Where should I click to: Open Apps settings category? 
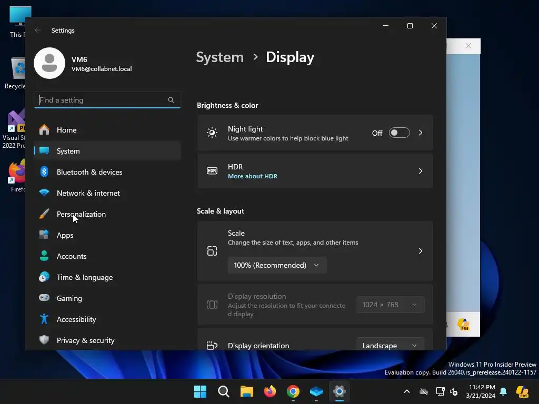pos(107,235)
